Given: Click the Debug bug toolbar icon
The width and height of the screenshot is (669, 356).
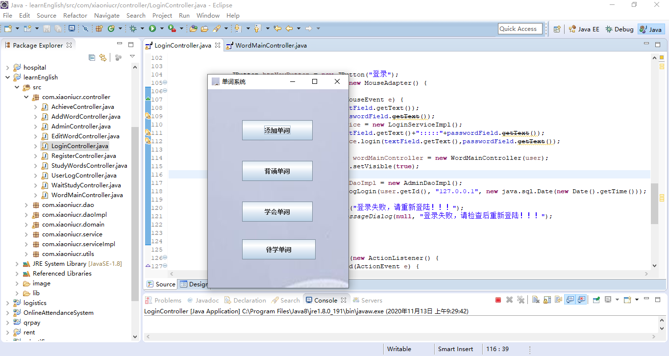Looking at the screenshot, I should (x=133, y=28).
